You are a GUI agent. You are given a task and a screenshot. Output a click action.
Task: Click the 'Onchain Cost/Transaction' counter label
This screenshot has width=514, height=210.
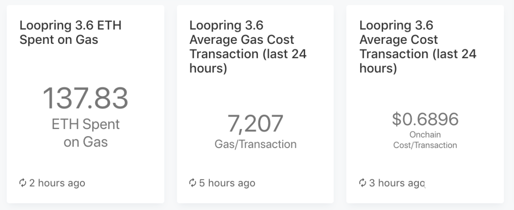click(x=425, y=140)
